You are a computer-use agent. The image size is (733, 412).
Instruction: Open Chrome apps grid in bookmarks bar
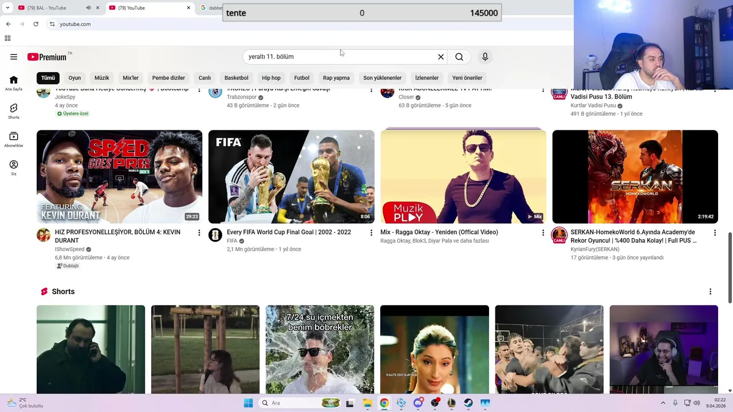tap(7, 38)
